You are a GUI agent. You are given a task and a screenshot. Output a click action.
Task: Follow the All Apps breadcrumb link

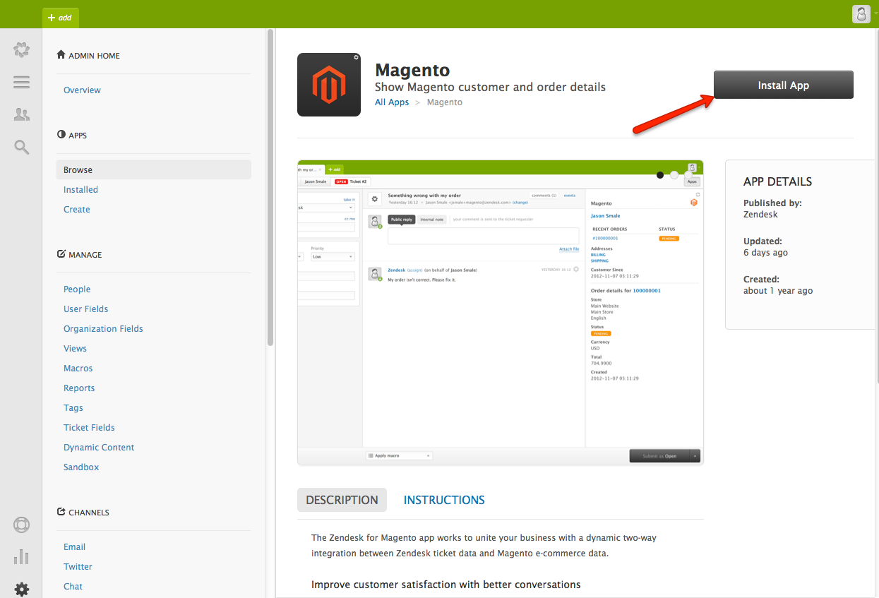tap(392, 102)
